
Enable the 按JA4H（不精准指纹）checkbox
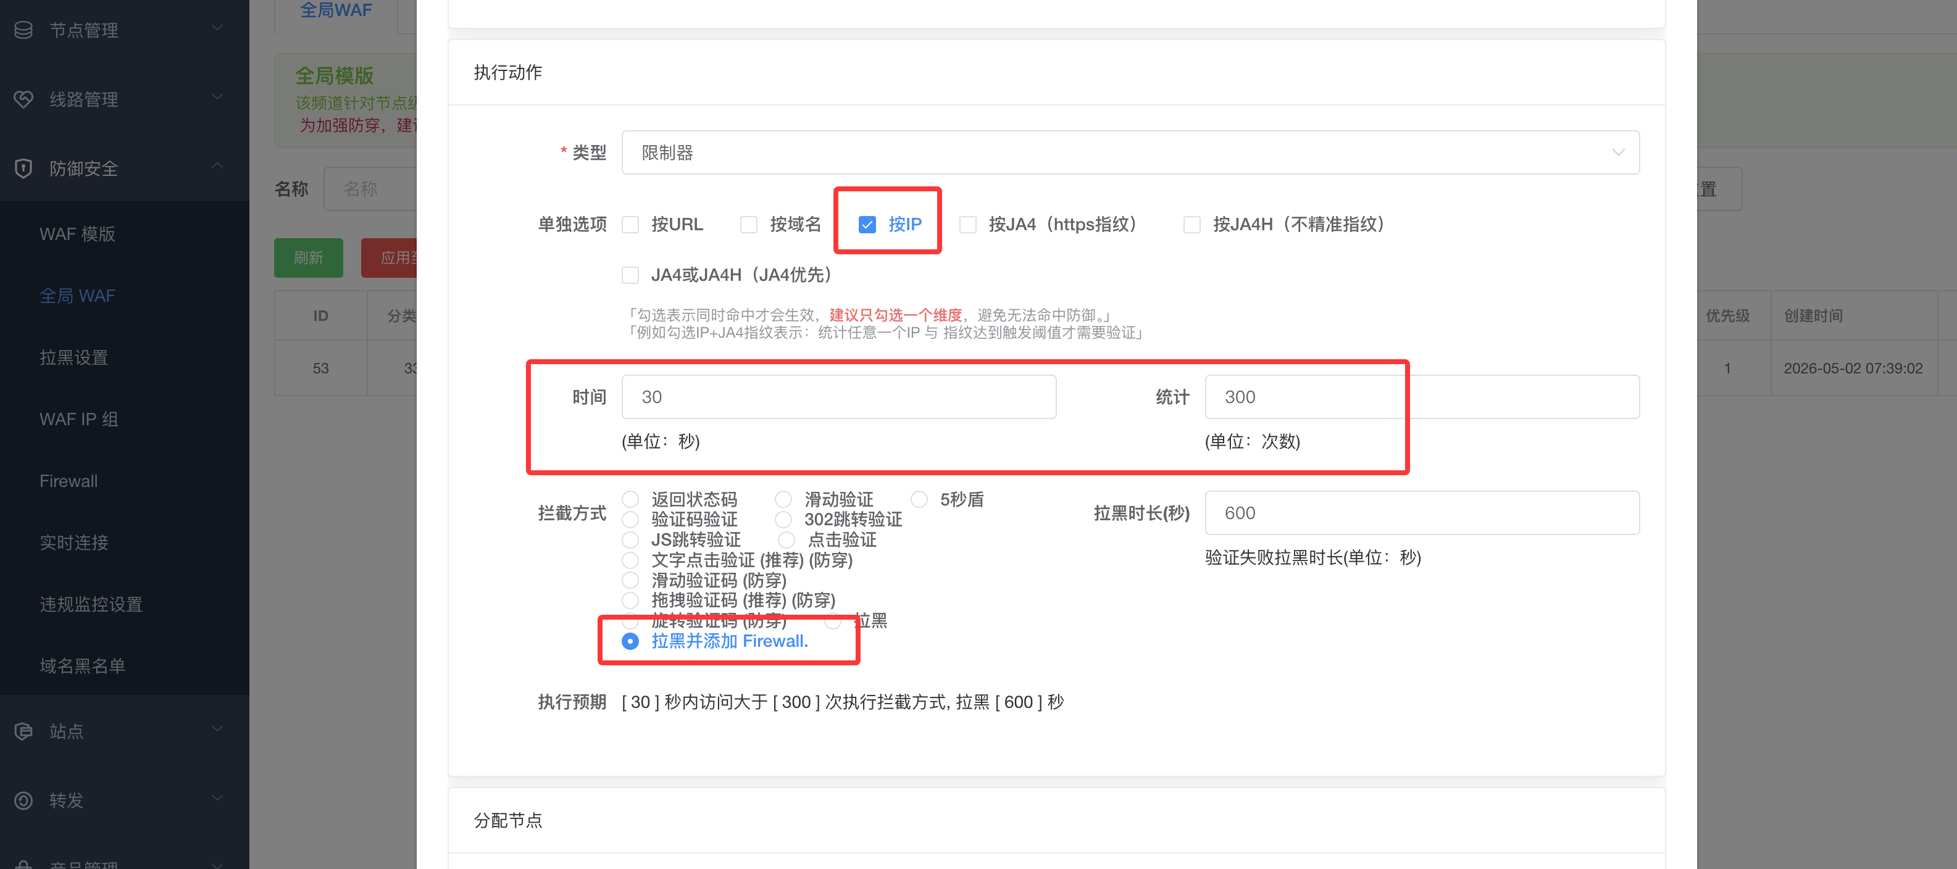[x=1192, y=225]
